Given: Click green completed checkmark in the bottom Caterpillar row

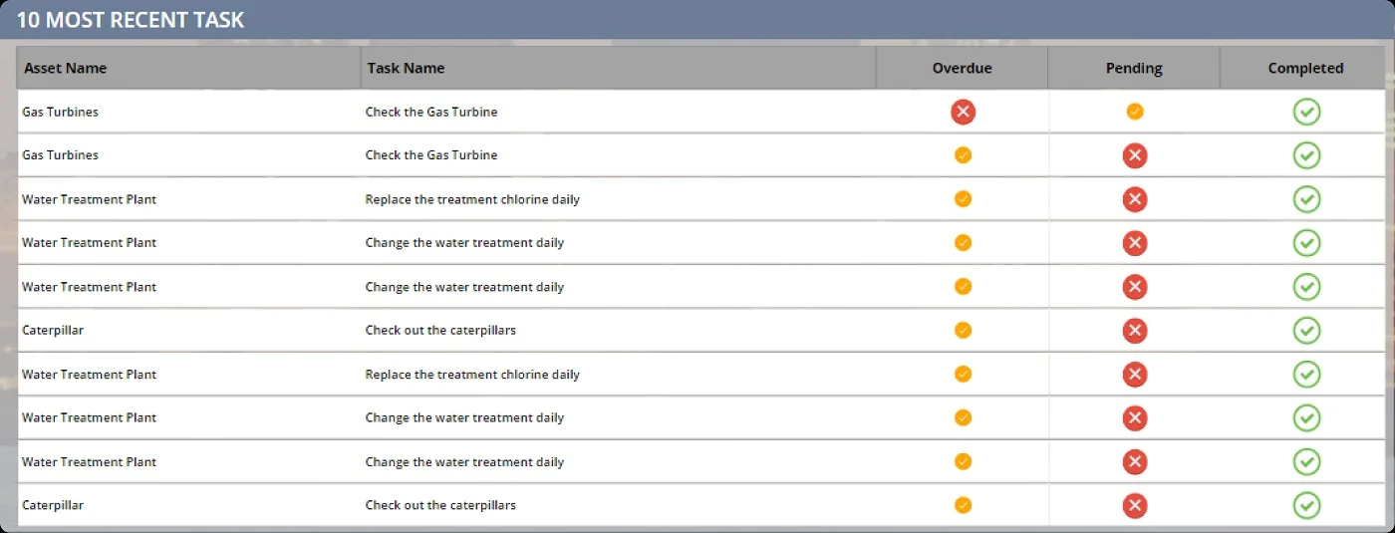Looking at the screenshot, I should 1306,505.
